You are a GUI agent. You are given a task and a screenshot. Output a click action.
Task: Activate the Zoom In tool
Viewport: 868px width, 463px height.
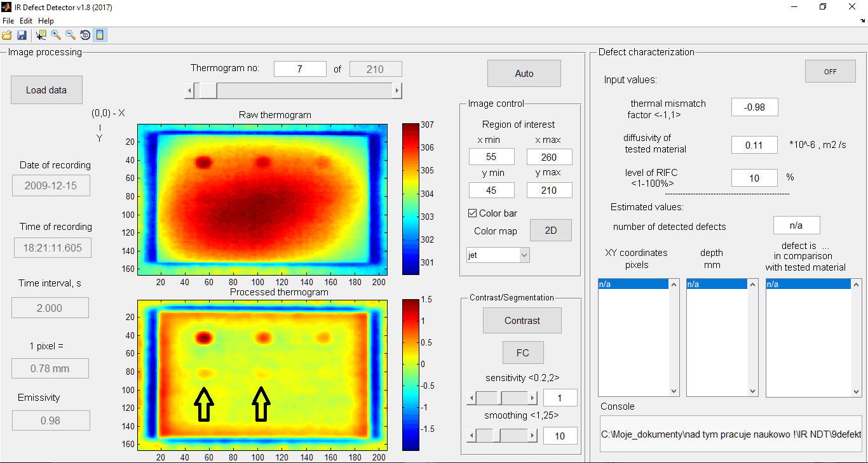(56, 35)
